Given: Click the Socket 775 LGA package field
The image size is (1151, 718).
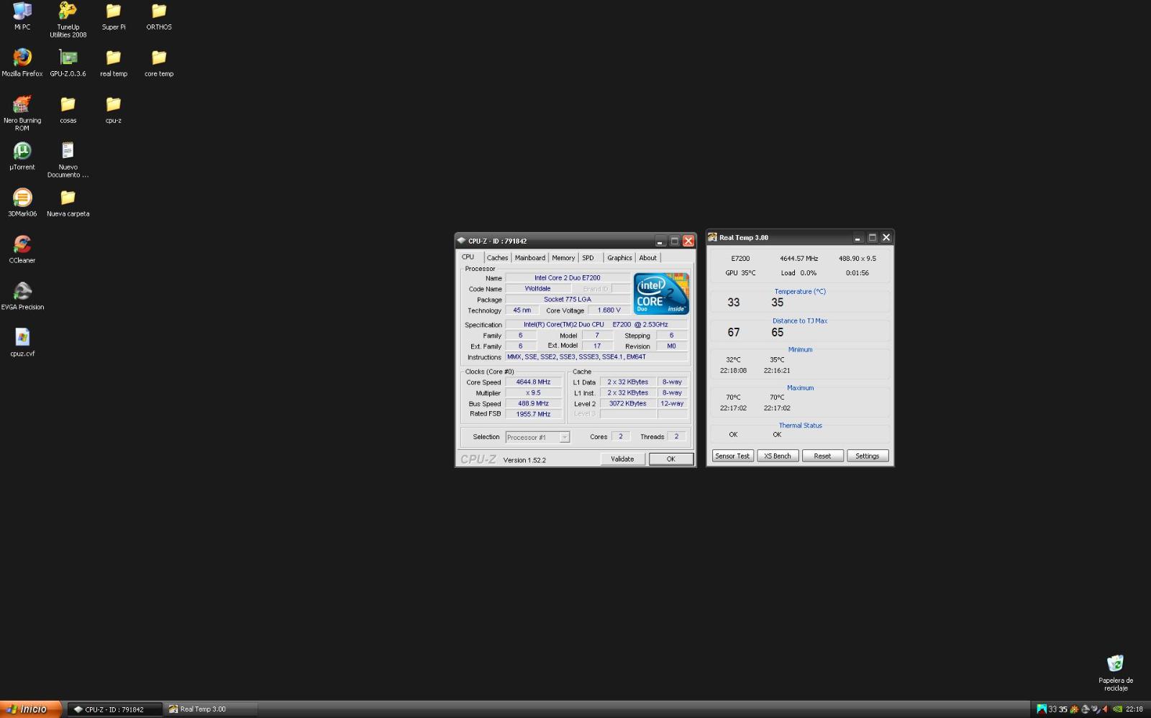Looking at the screenshot, I should pyautogui.click(x=568, y=300).
